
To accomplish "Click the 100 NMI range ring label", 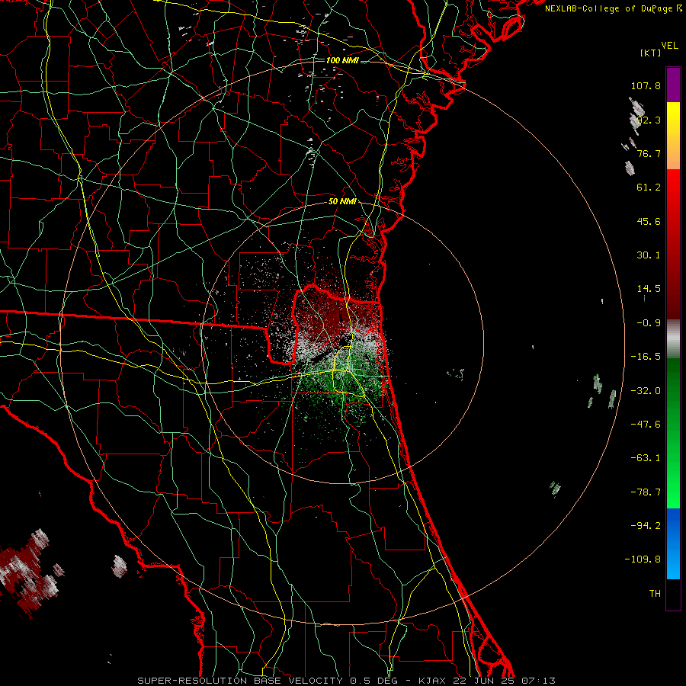I will [342, 60].
